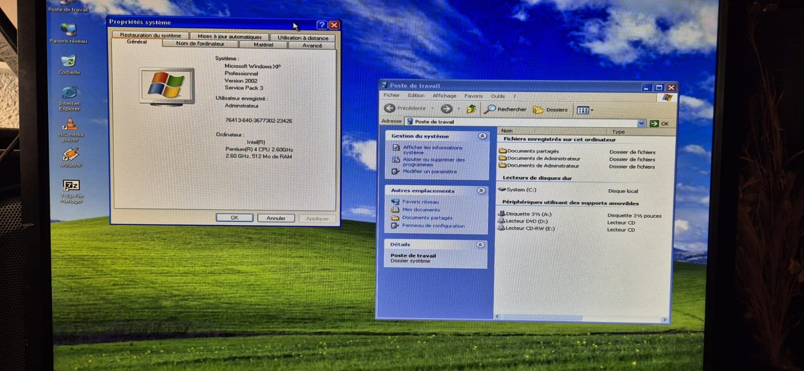The height and width of the screenshot is (371, 804).
Task: Open the view mode (Affichage) toolbar icon
Action: pyautogui.click(x=583, y=110)
